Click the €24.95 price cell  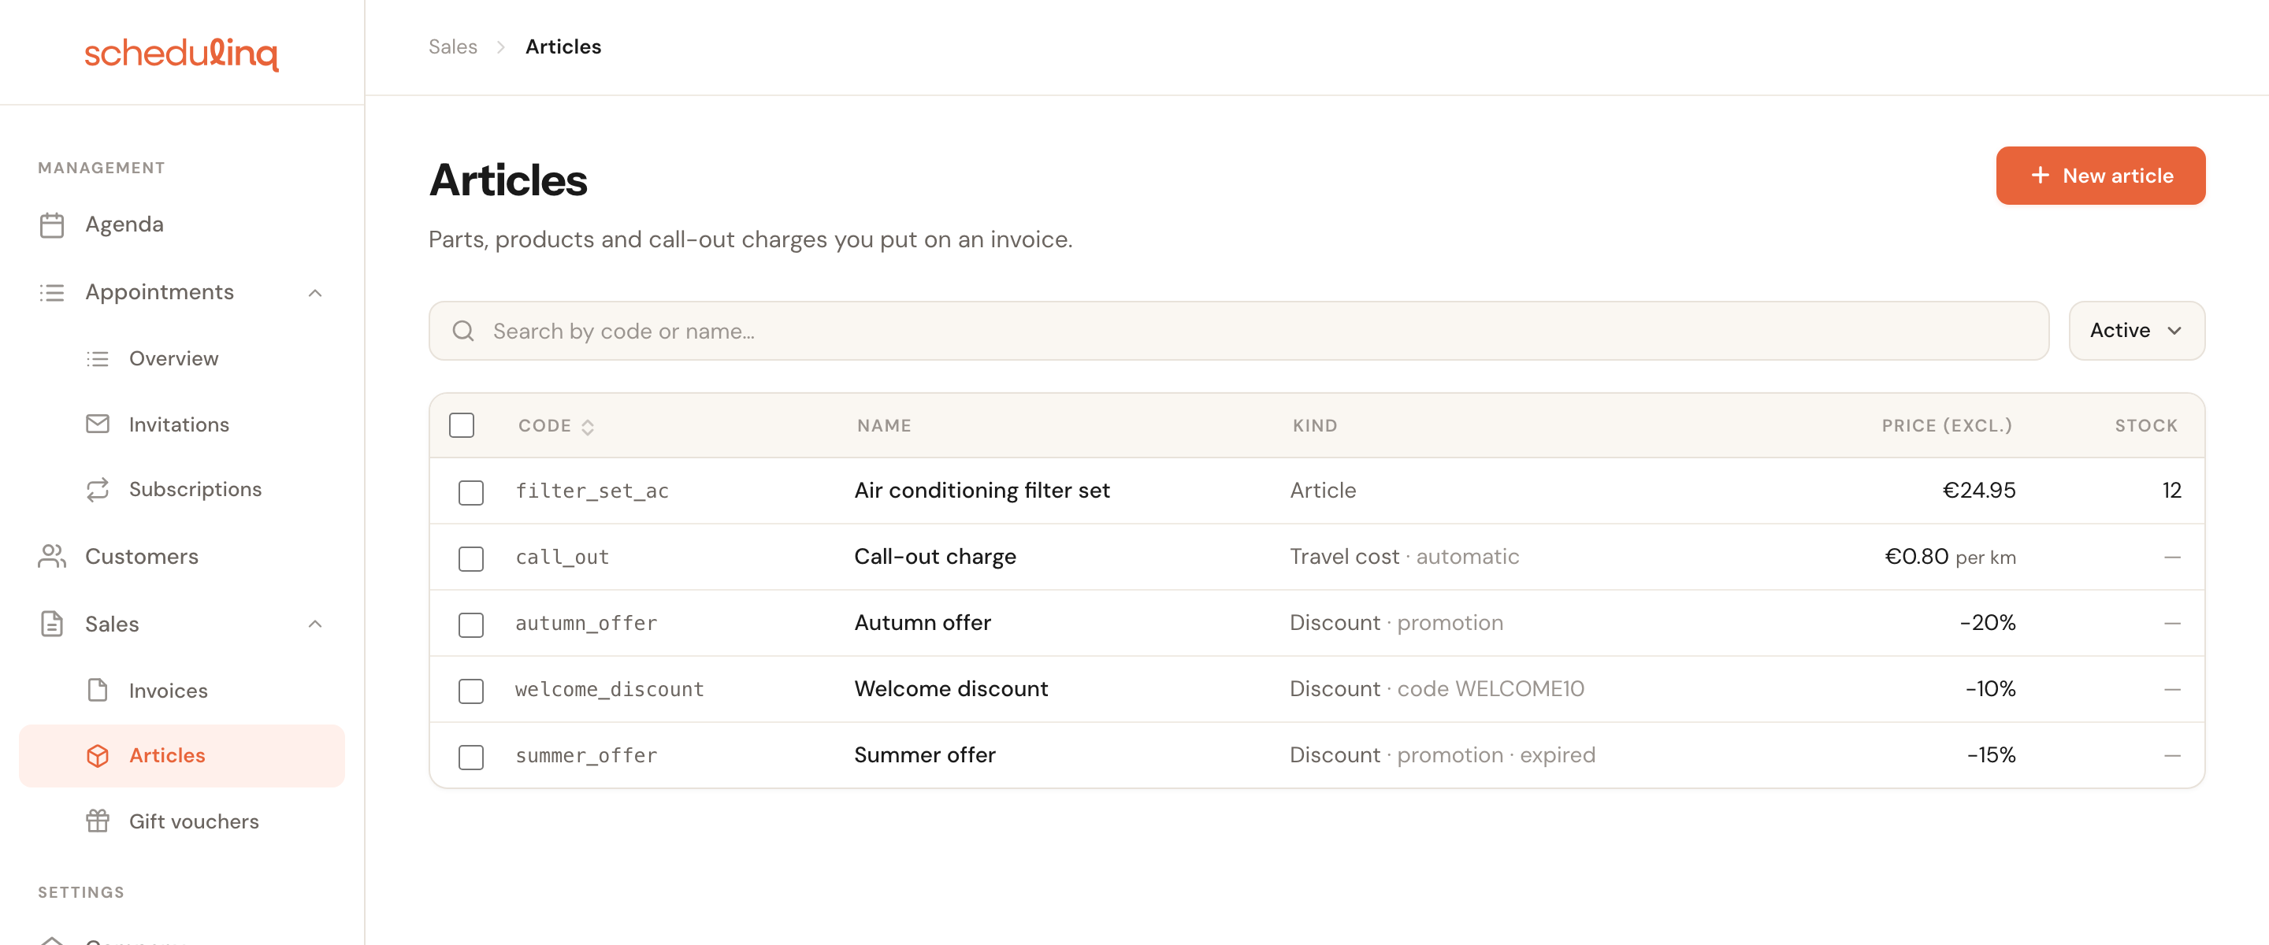pos(1978,490)
